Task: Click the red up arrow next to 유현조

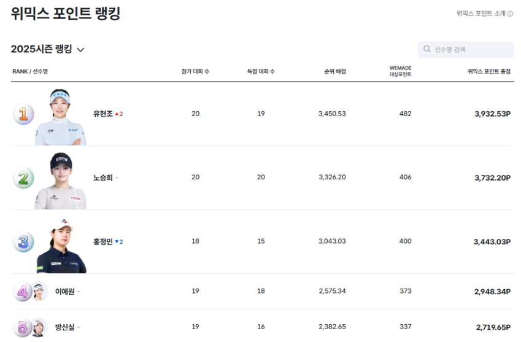Action: point(117,114)
